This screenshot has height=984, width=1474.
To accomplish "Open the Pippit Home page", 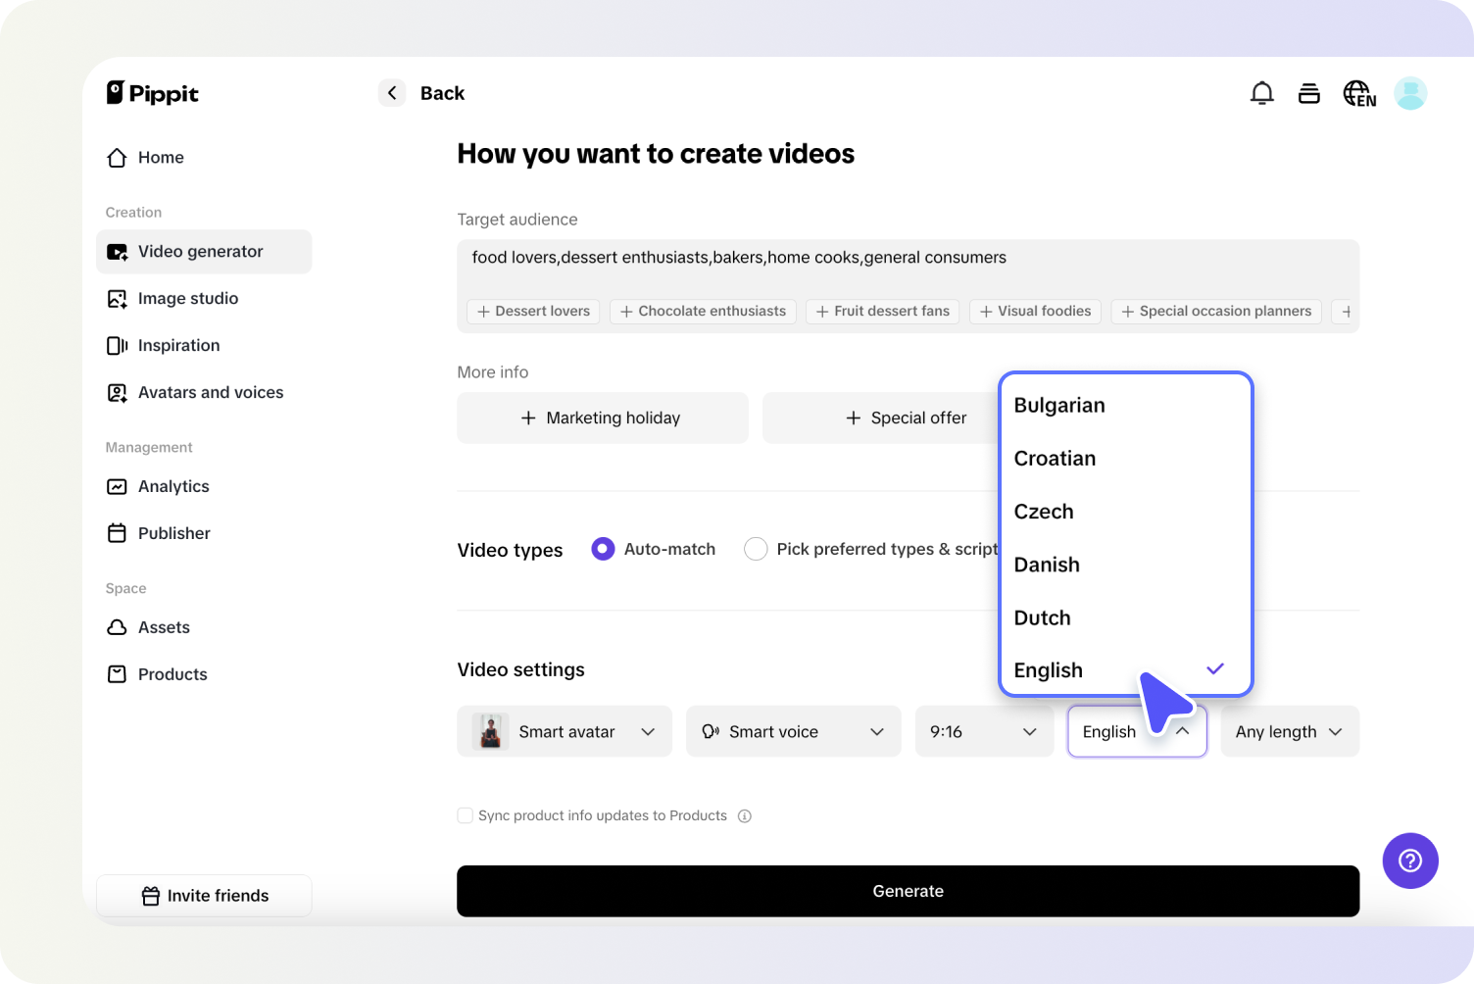I will pos(160,157).
